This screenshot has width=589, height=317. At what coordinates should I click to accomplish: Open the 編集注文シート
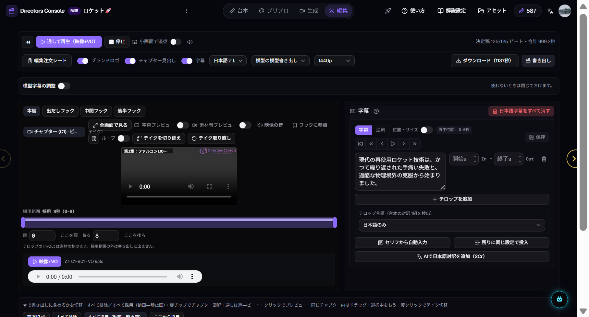click(x=47, y=61)
